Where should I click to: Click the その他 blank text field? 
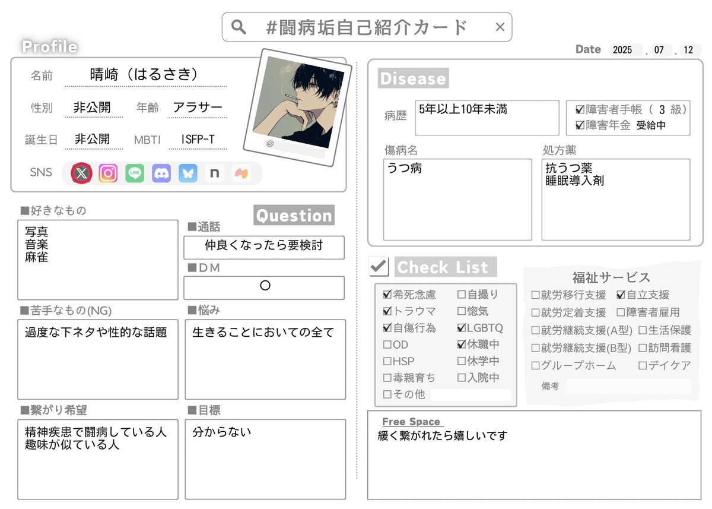click(x=471, y=395)
